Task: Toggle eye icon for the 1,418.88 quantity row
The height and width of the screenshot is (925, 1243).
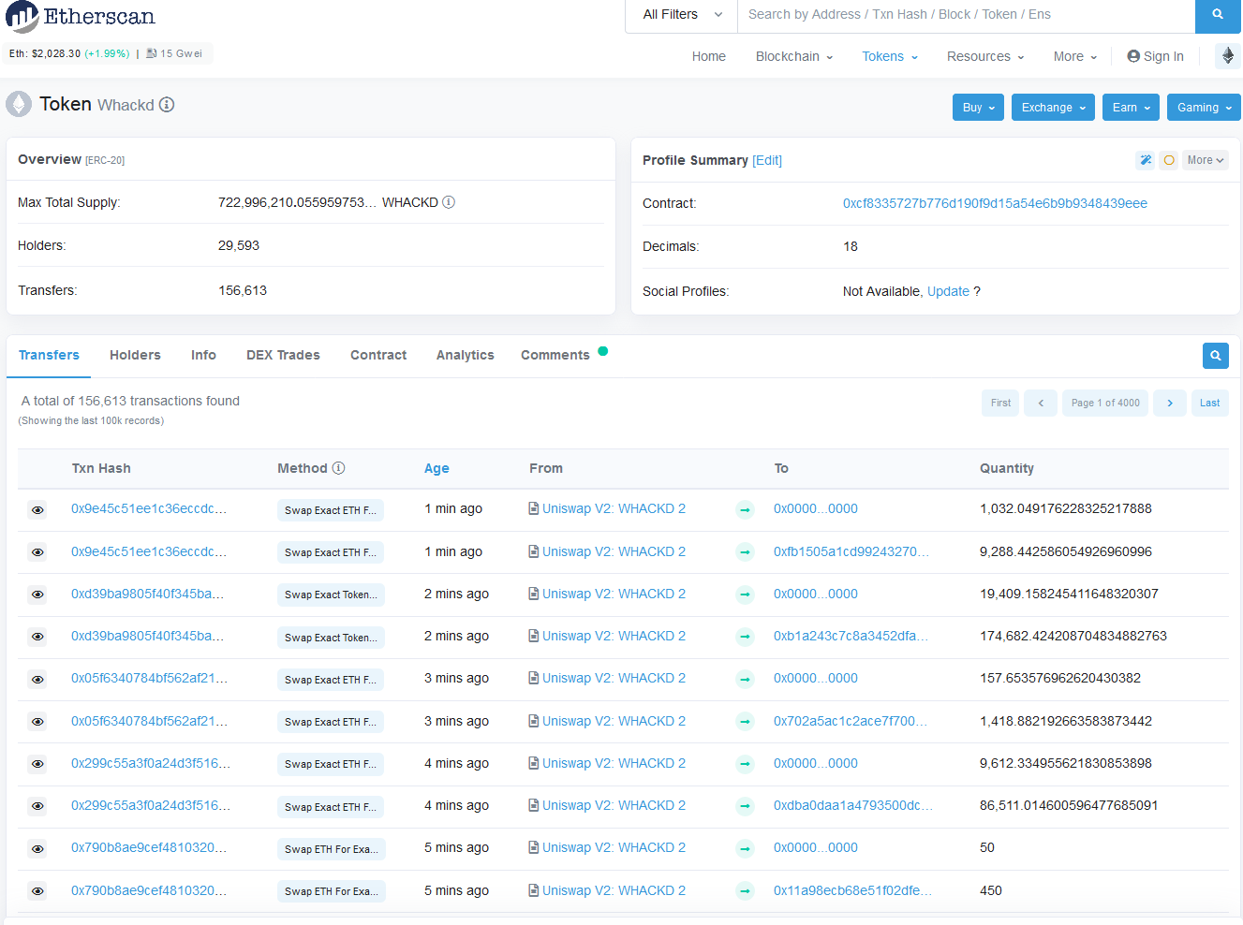Action: click(x=37, y=722)
